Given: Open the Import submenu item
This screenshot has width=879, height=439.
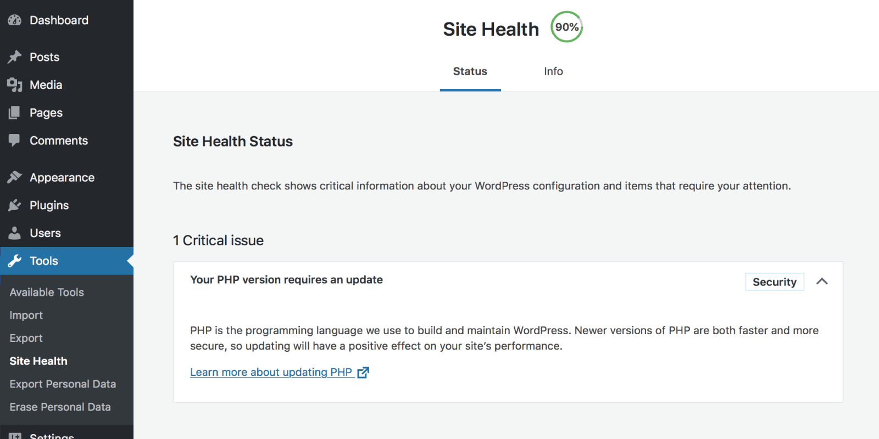Looking at the screenshot, I should click(26, 316).
